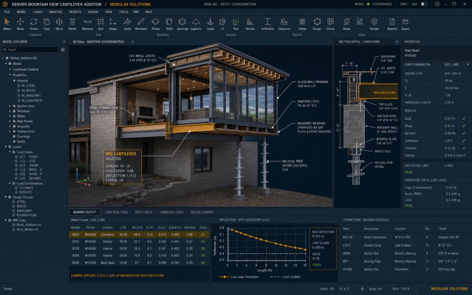This screenshot has width=472, height=295.
Task: Click the Export icon
Action: tap(405, 24)
